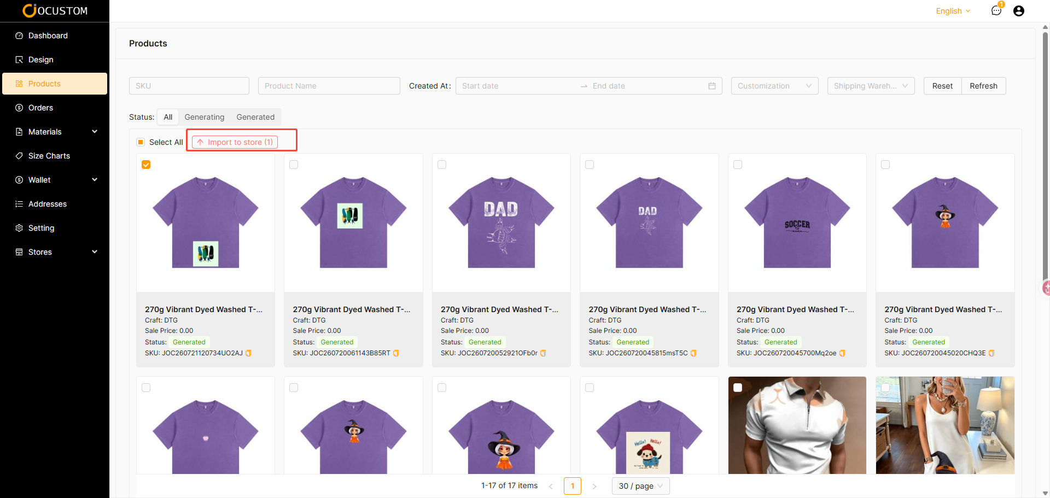Check the product SKU JOC260720045815msT5C

590,165
